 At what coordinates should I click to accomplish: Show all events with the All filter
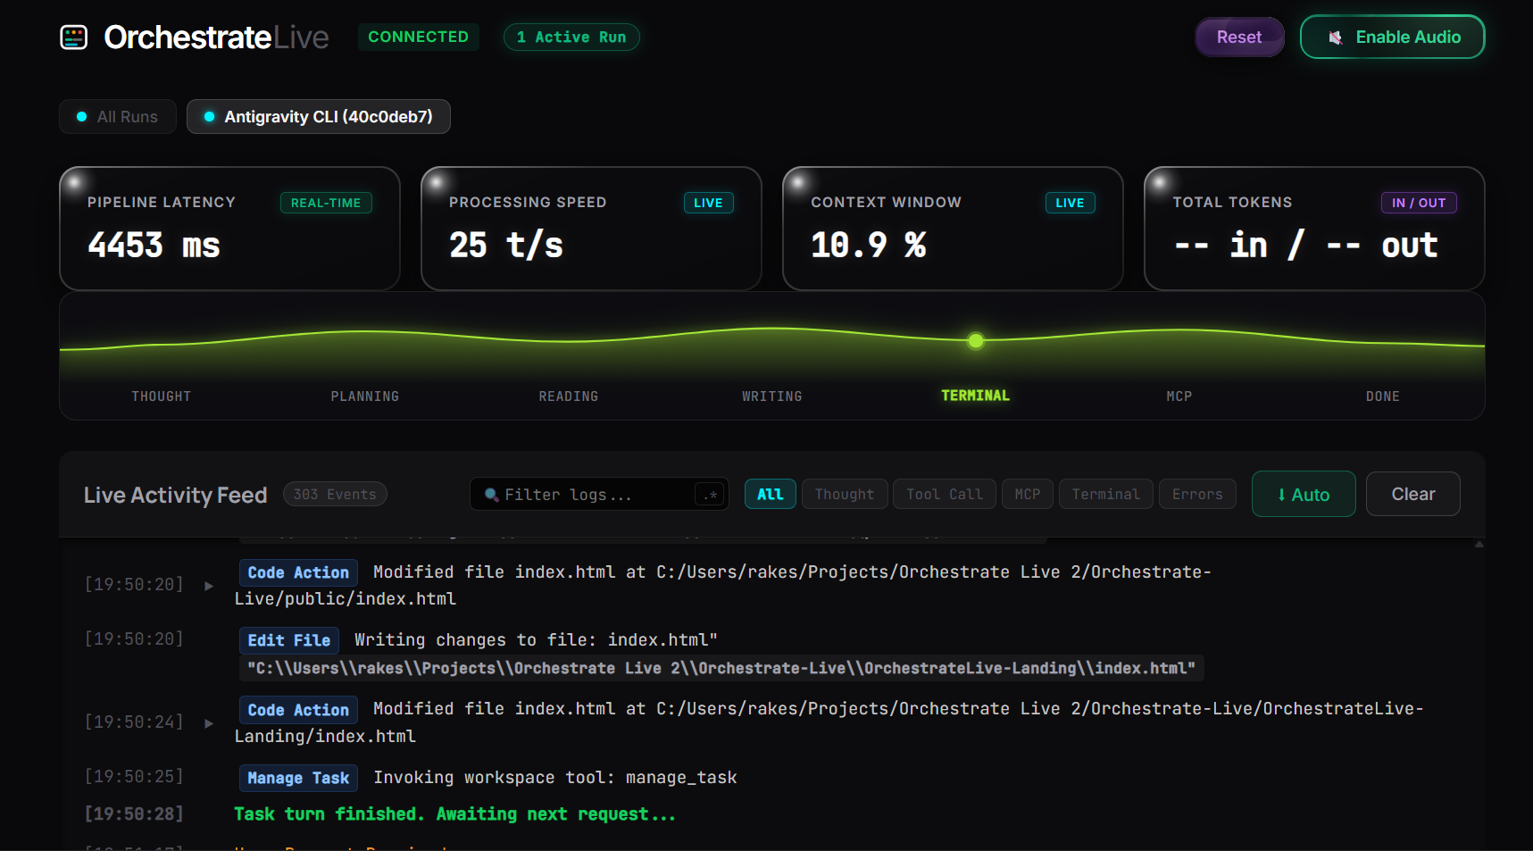(x=770, y=494)
